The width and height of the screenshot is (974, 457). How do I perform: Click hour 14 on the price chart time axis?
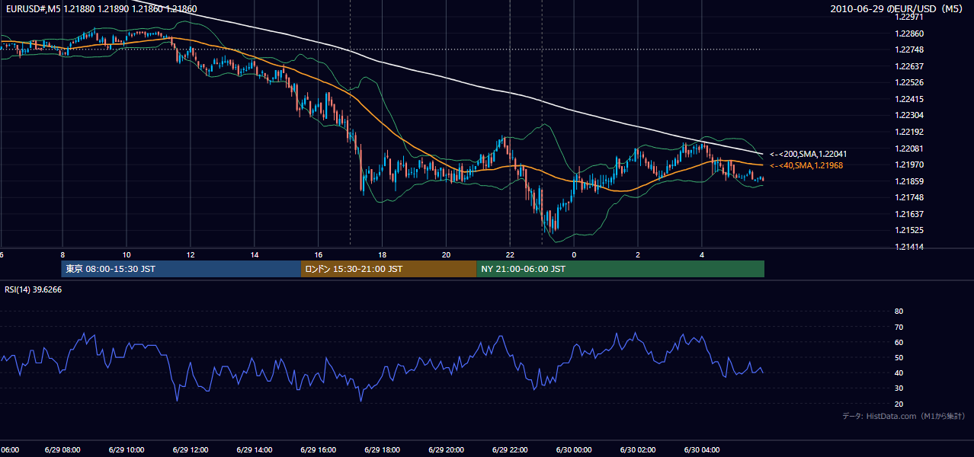point(255,254)
